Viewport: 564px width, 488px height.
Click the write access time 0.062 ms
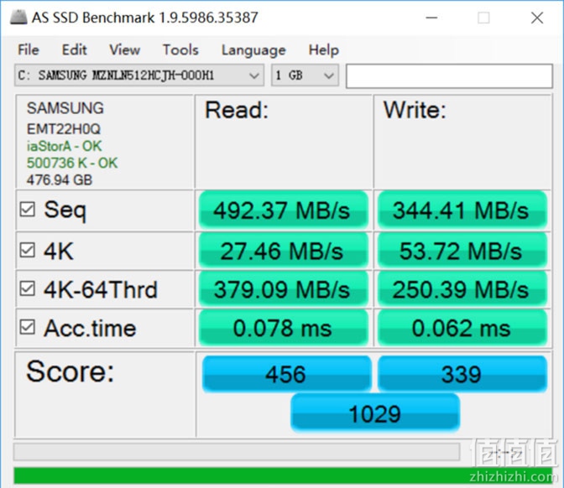462,328
